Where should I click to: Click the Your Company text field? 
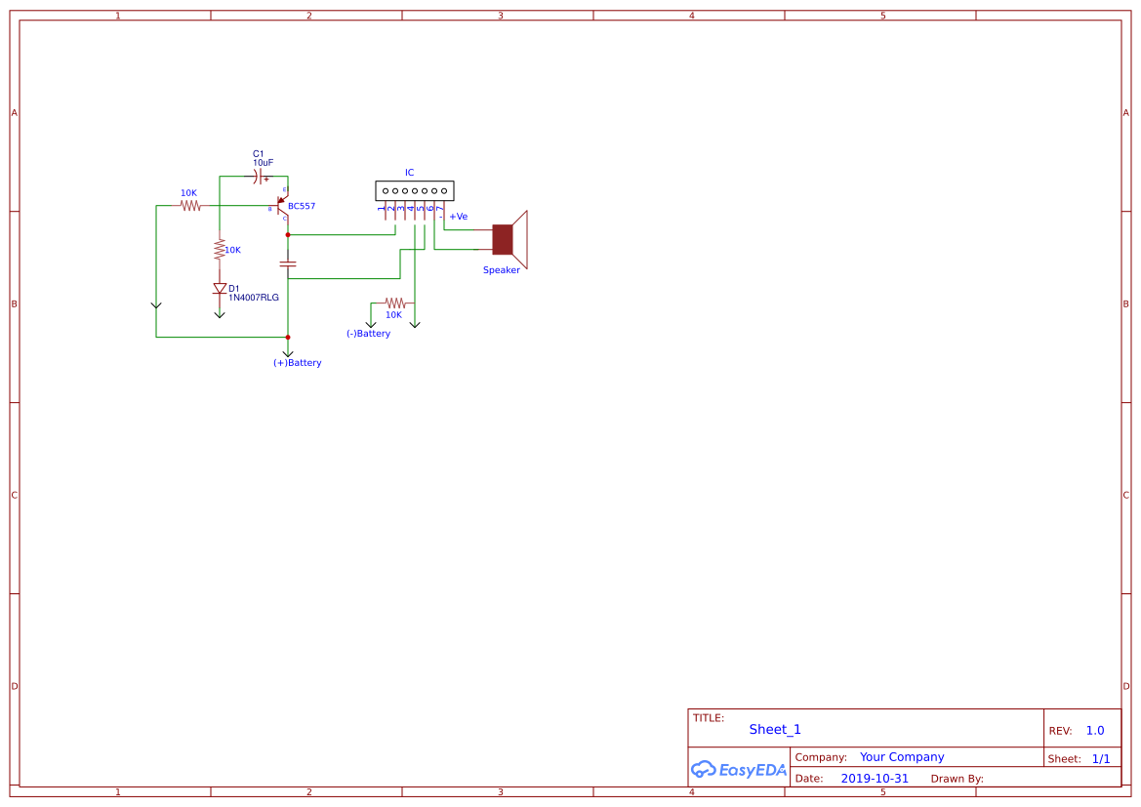(x=901, y=756)
